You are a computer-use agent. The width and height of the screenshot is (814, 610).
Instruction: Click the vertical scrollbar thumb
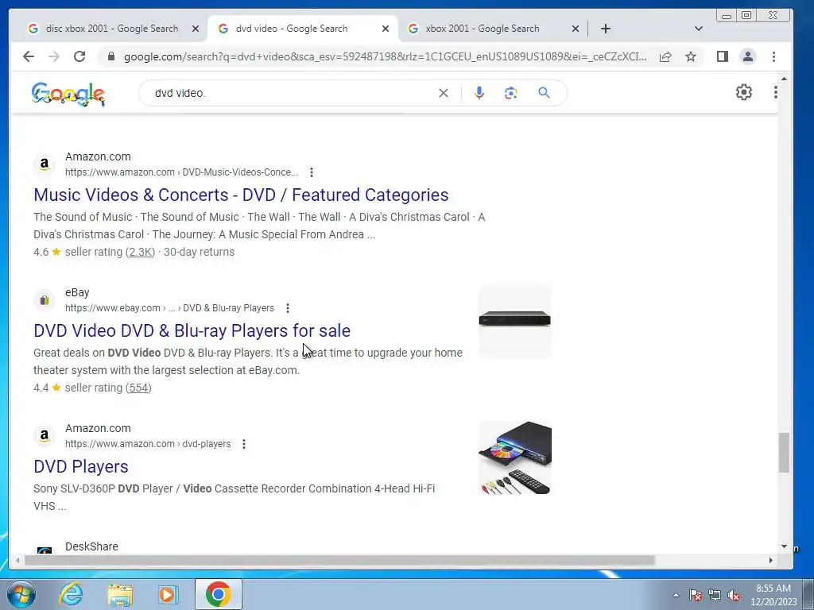[x=784, y=453]
